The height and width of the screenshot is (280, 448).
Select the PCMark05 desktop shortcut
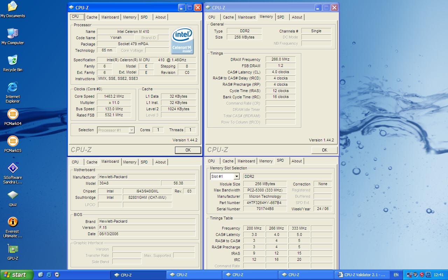13,144
